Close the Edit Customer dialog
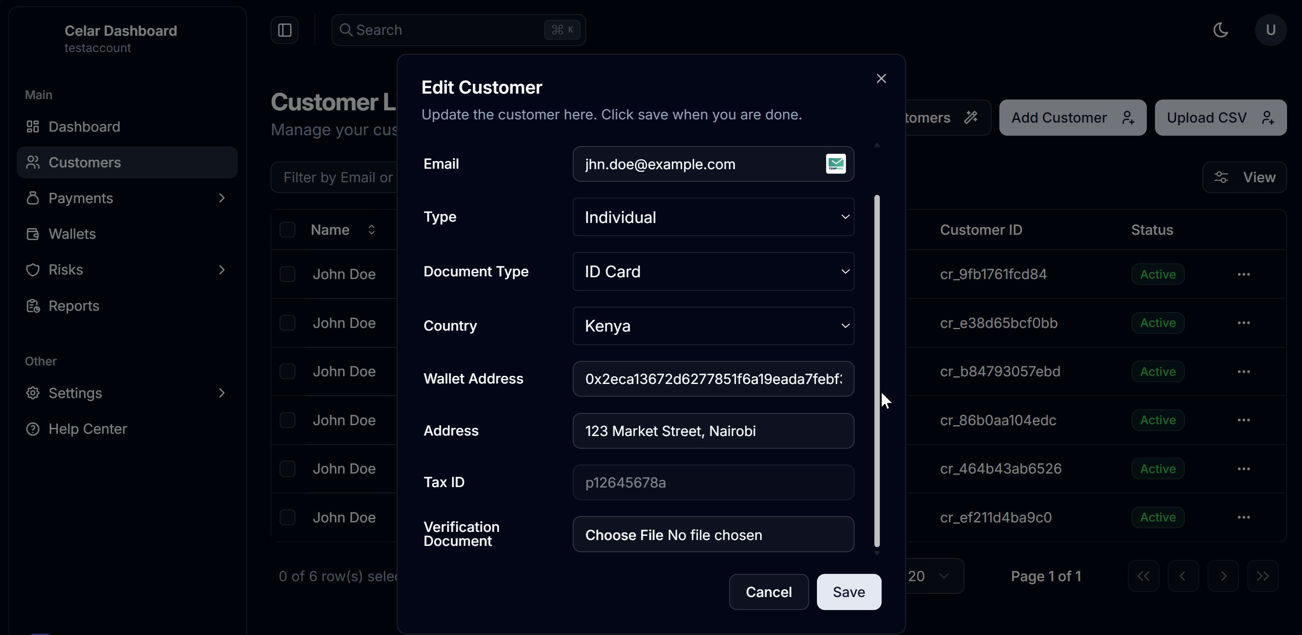Screen dimensions: 1302x635 881,79
